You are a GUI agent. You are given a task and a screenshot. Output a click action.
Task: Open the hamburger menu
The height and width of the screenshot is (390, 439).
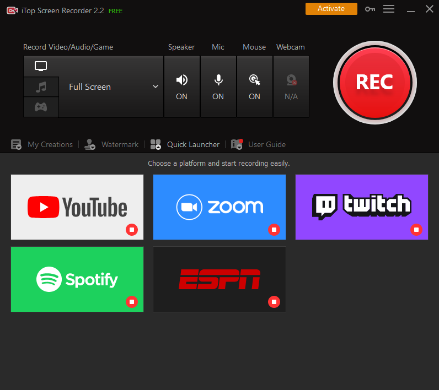tap(389, 9)
